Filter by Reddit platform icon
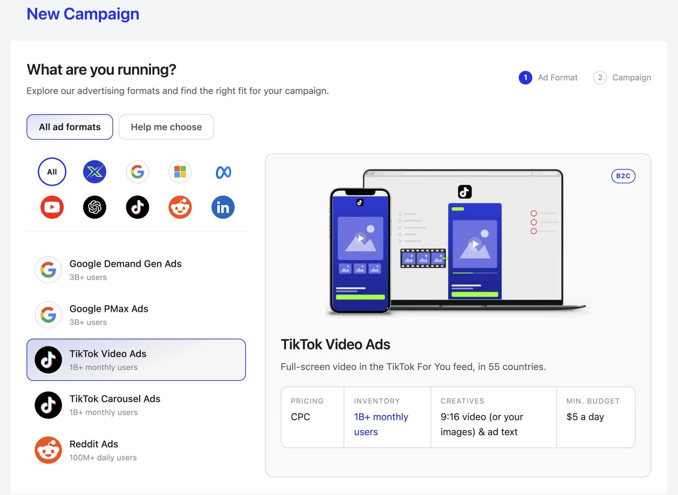This screenshot has height=495, width=678. click(180, 207)
